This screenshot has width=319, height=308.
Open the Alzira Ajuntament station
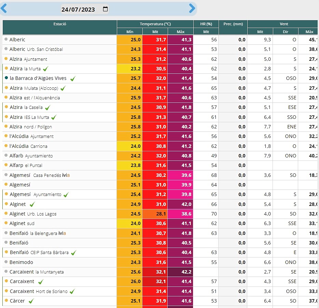(x=28, y=59)
